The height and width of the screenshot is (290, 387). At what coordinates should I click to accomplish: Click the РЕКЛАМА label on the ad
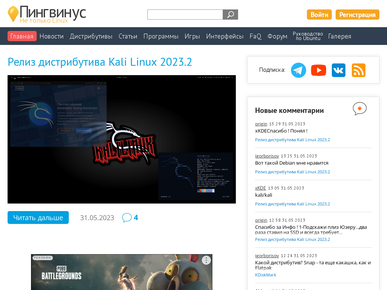(x=42, y=258)
